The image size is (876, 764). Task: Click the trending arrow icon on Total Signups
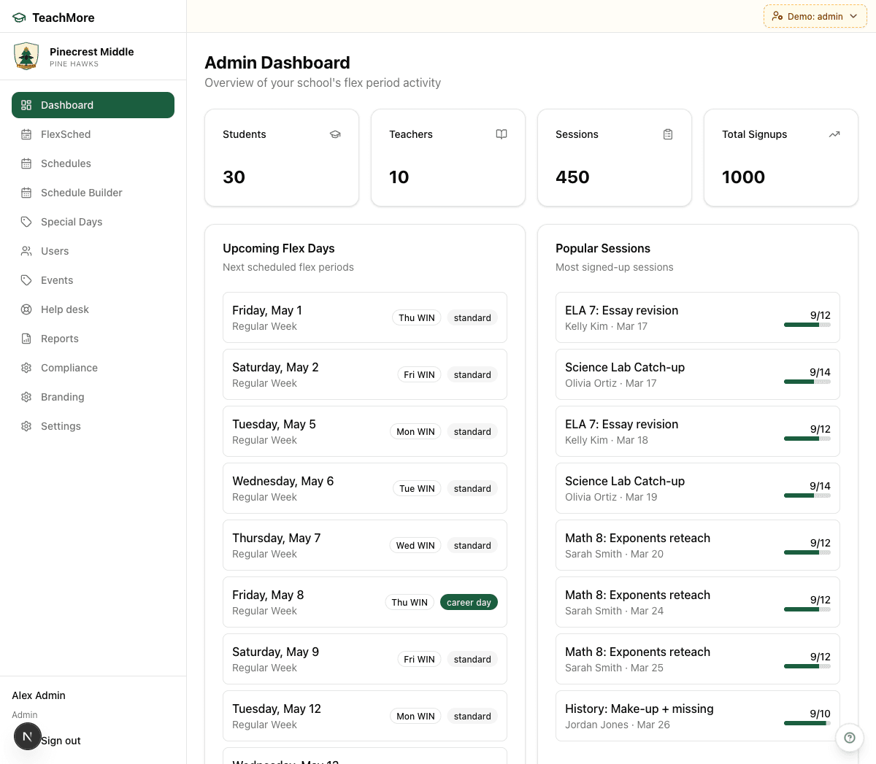tap(834, 134)
